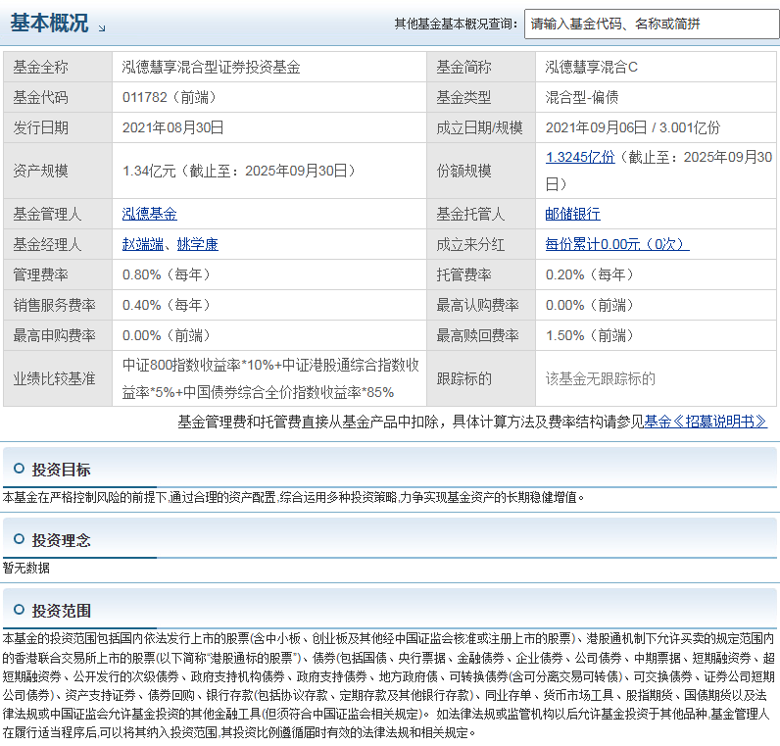Click the max redemption fee 1.50%（前端）
780x746 pixels.
point(591,335)
